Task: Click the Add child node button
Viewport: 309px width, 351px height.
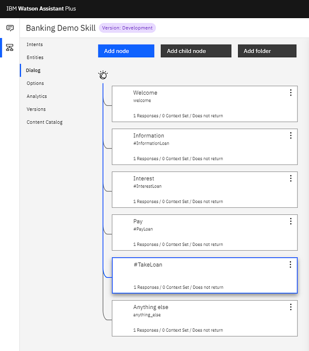Action: pyautogui.click(x=196, y=51)
